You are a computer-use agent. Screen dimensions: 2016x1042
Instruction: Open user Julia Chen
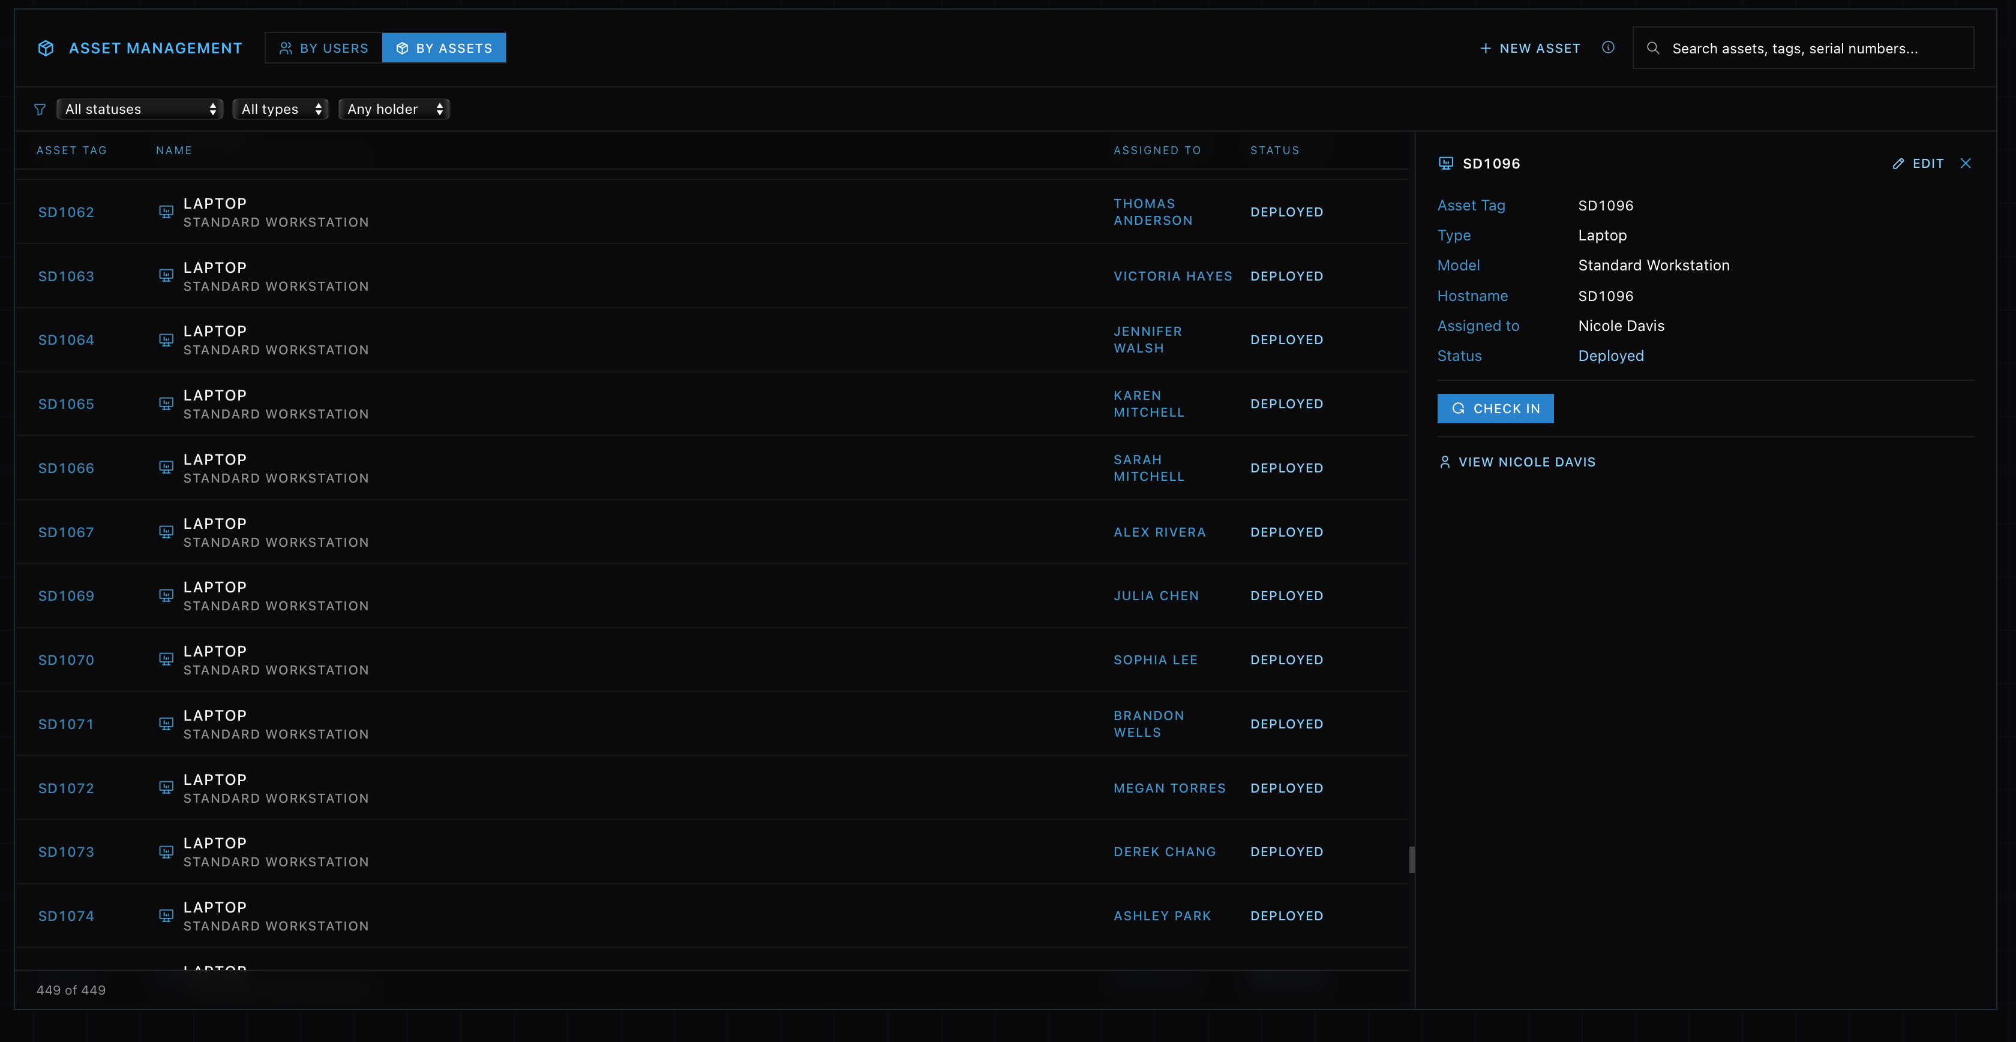click(1156, 596)
